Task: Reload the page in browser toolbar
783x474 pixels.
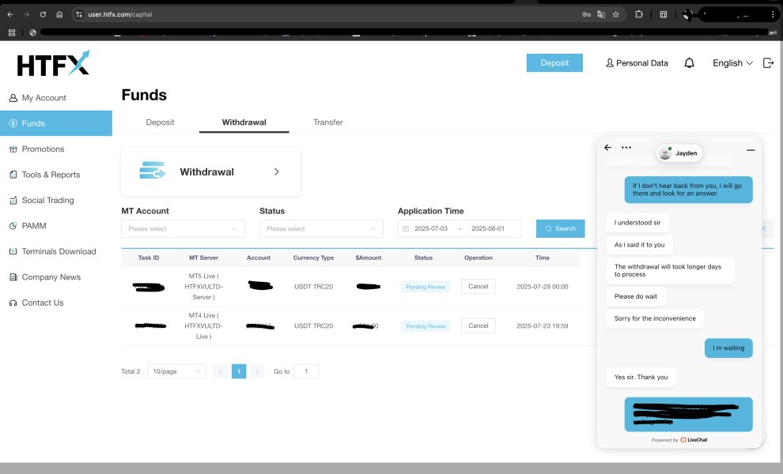Action: [x=43, y=14]
